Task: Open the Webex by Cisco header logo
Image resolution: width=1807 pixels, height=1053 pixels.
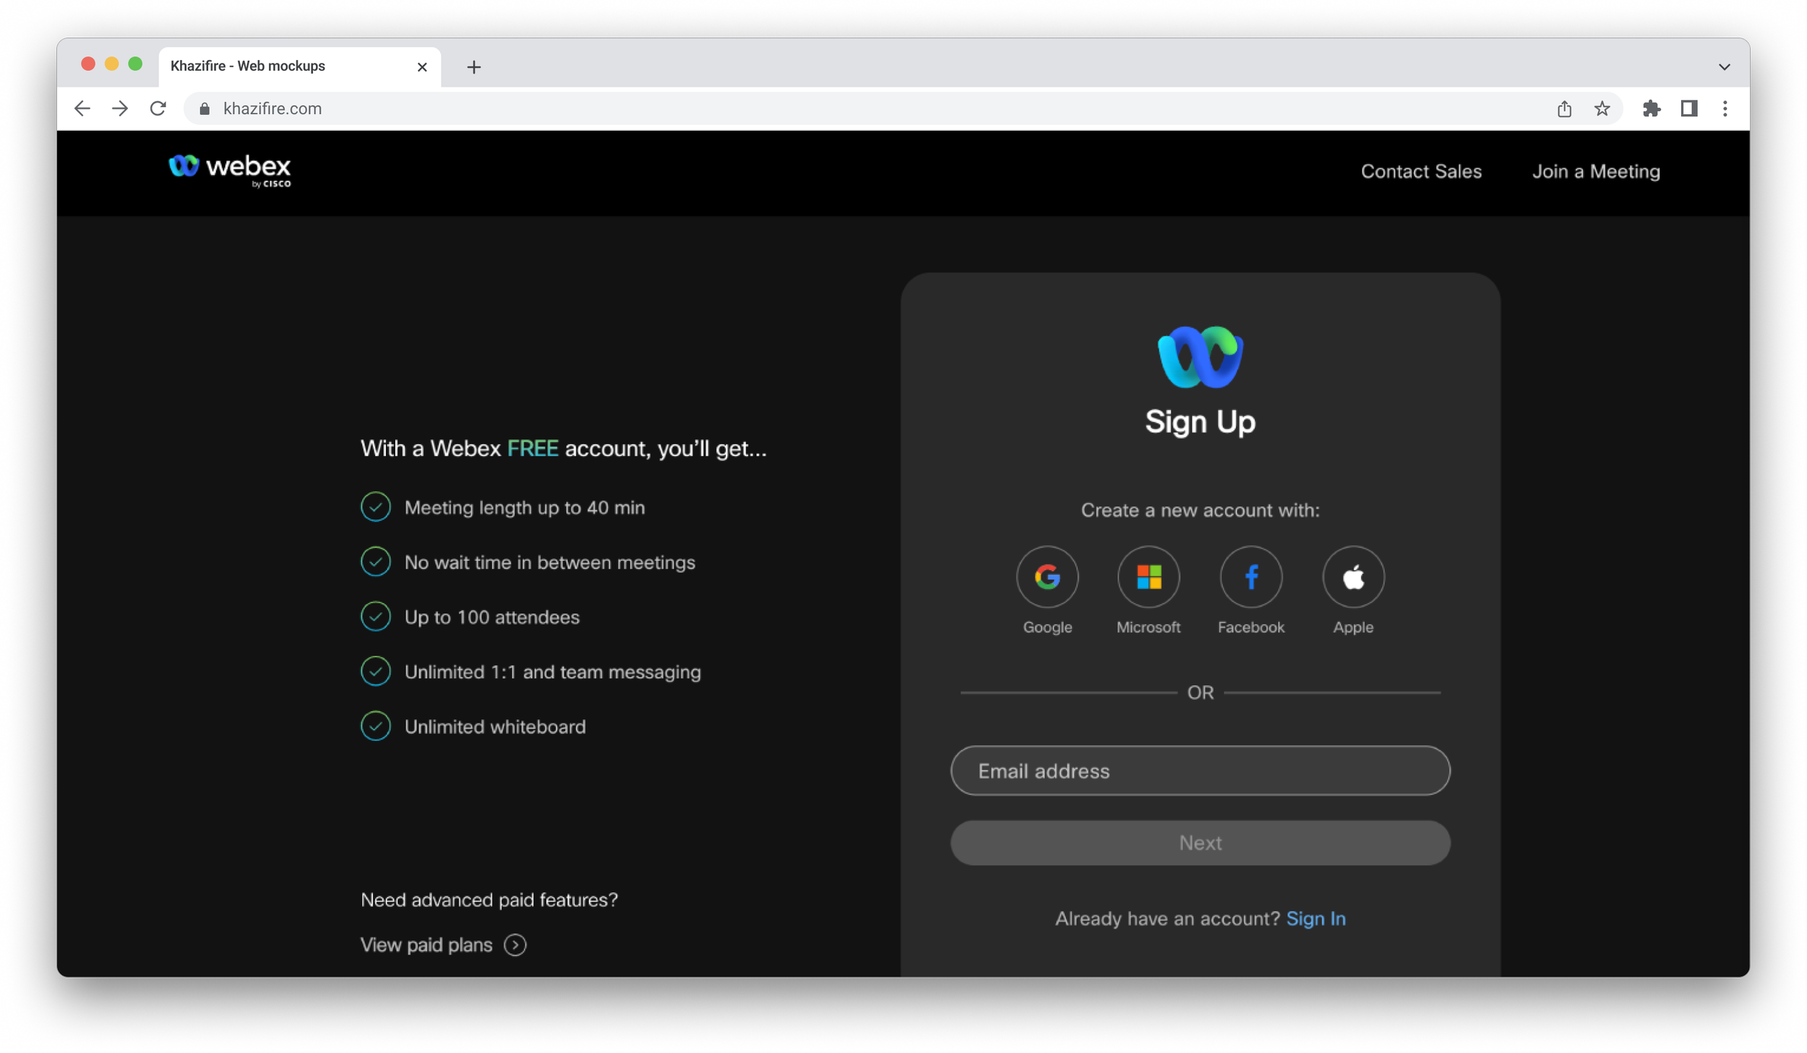Action: click(230, 171)
